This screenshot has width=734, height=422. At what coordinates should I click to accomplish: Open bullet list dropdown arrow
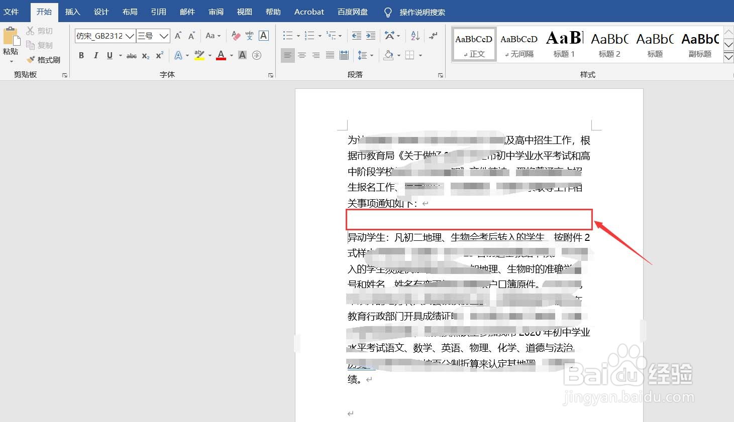pyautogui.click(x=298, y=36)
